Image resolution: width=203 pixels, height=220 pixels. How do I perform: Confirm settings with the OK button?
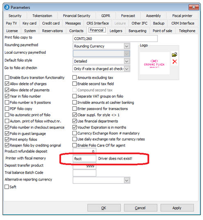104,208
